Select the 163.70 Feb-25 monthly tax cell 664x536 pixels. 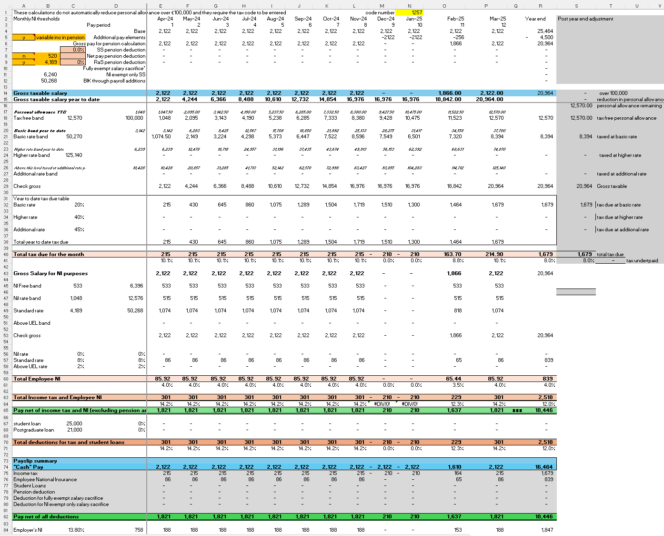453,254
